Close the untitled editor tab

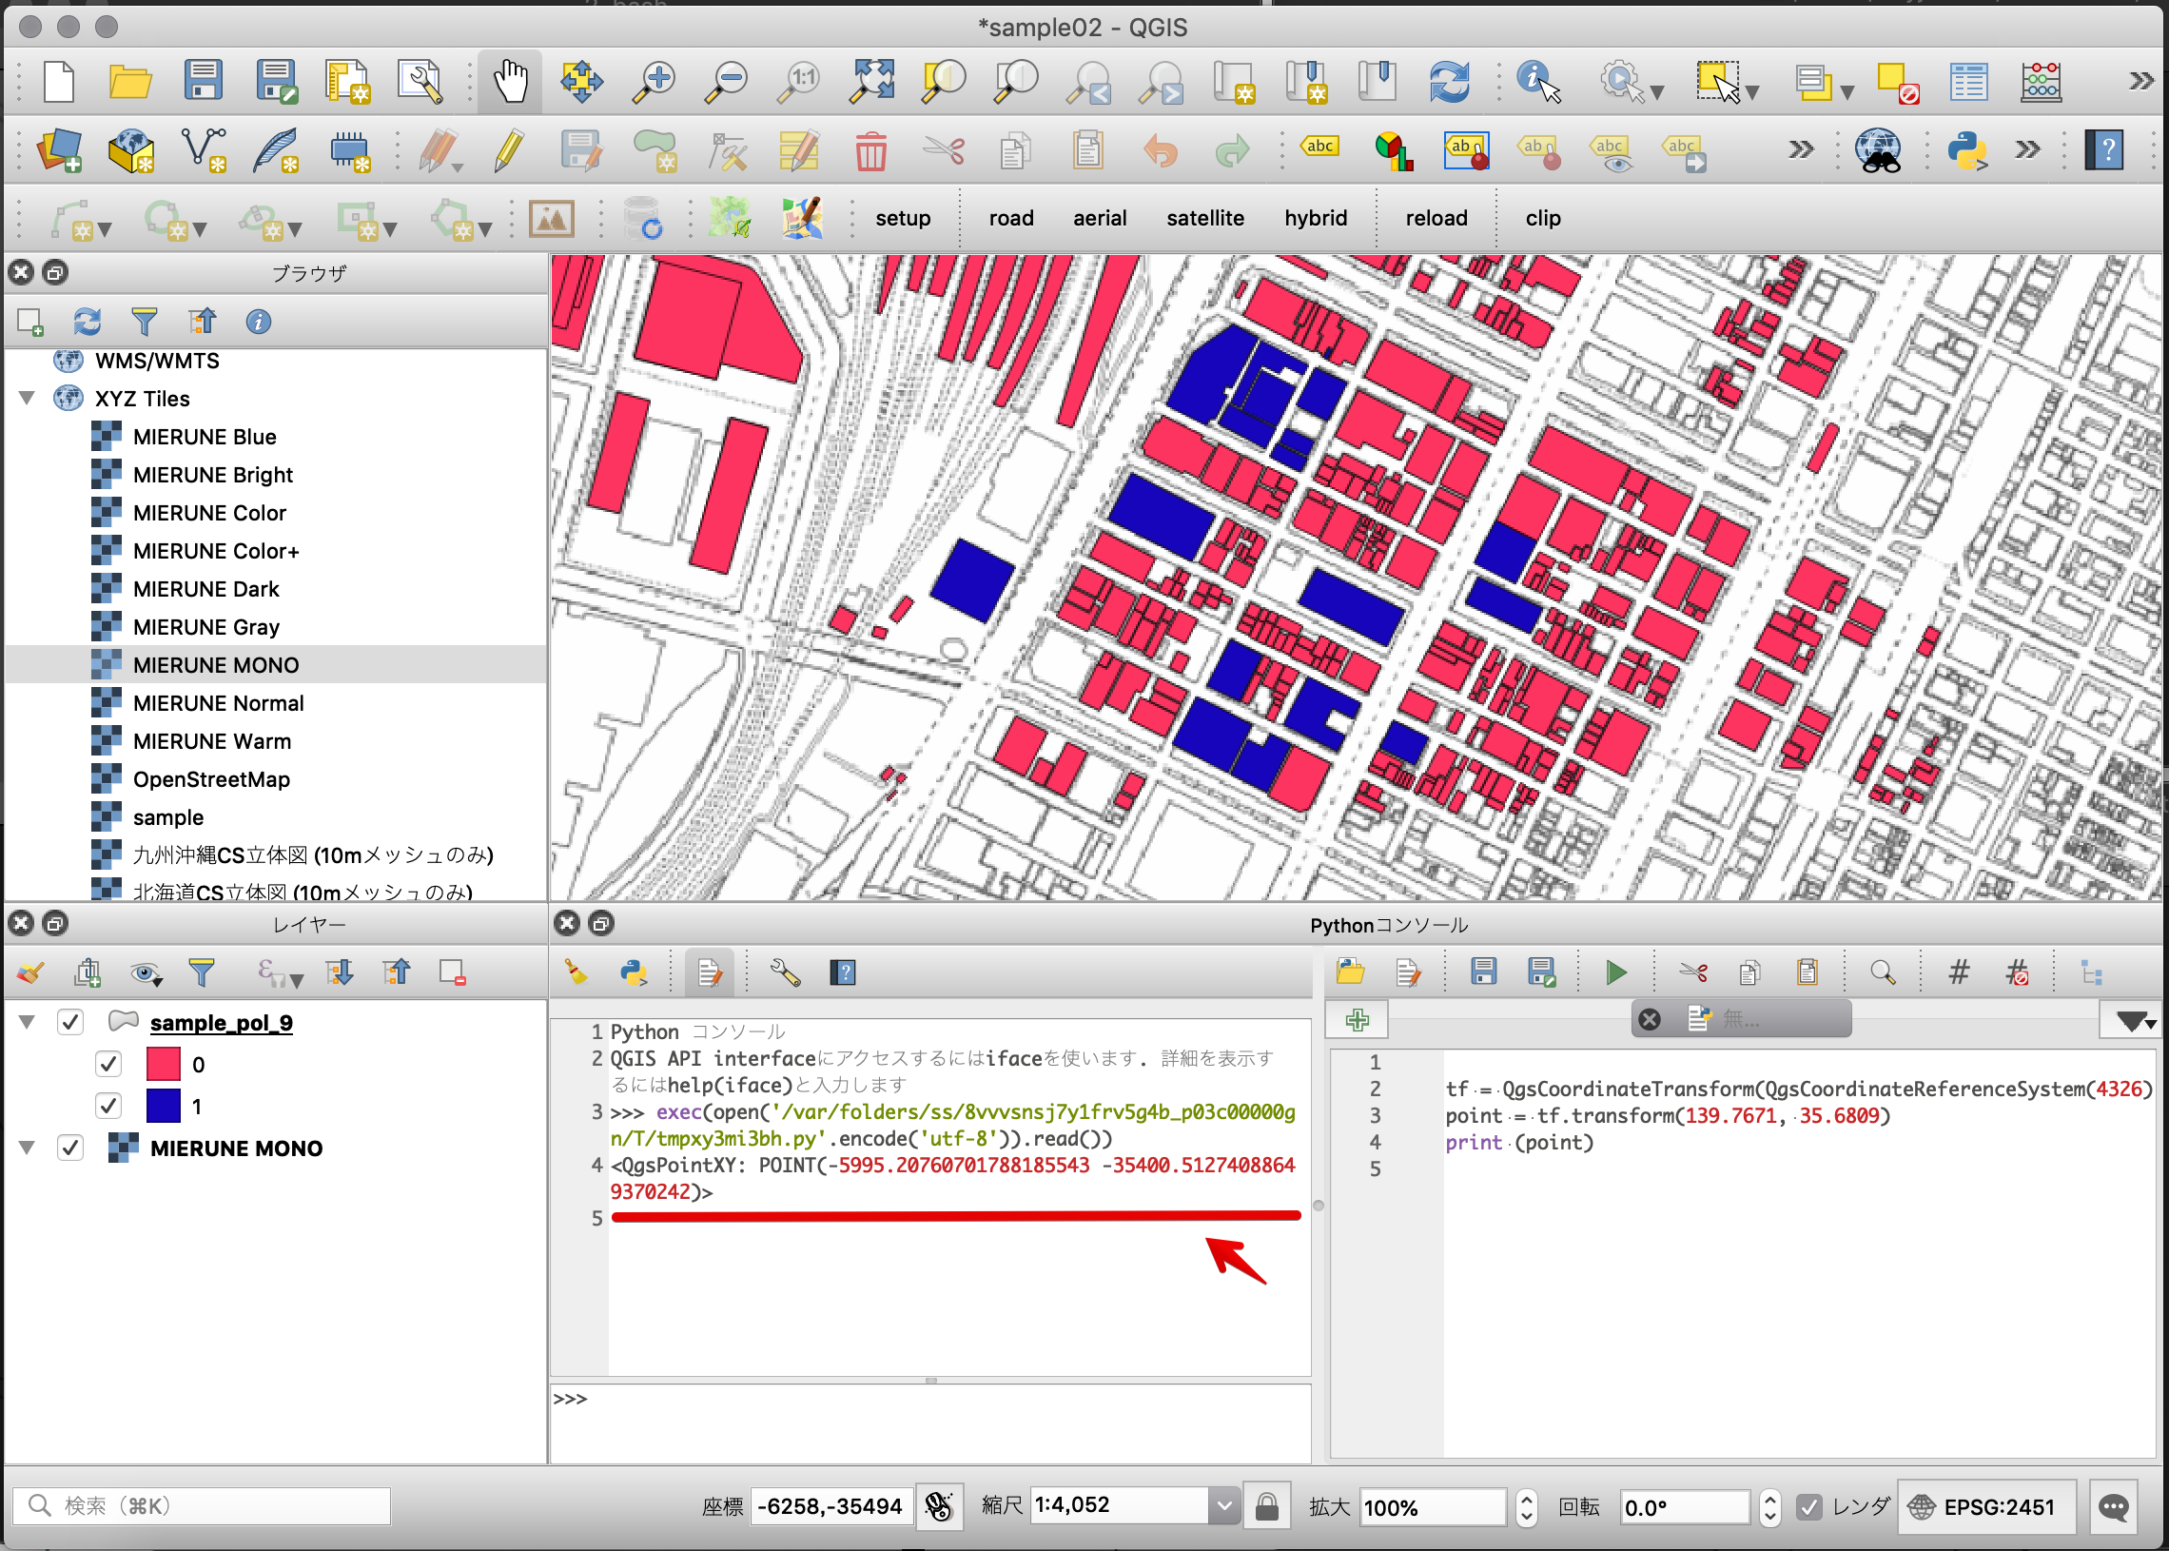(1649, 1020)
